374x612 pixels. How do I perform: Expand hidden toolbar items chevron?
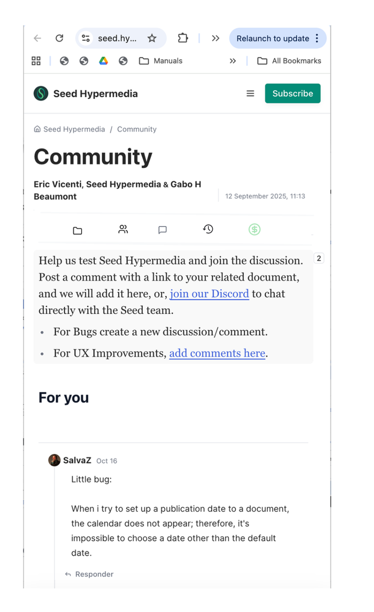point(215,39)
